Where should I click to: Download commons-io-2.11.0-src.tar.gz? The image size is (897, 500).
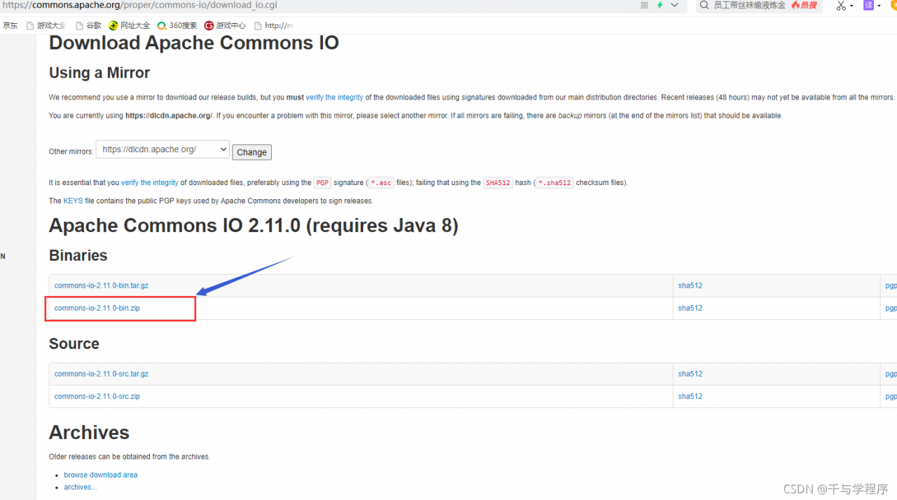click(102, 374)
